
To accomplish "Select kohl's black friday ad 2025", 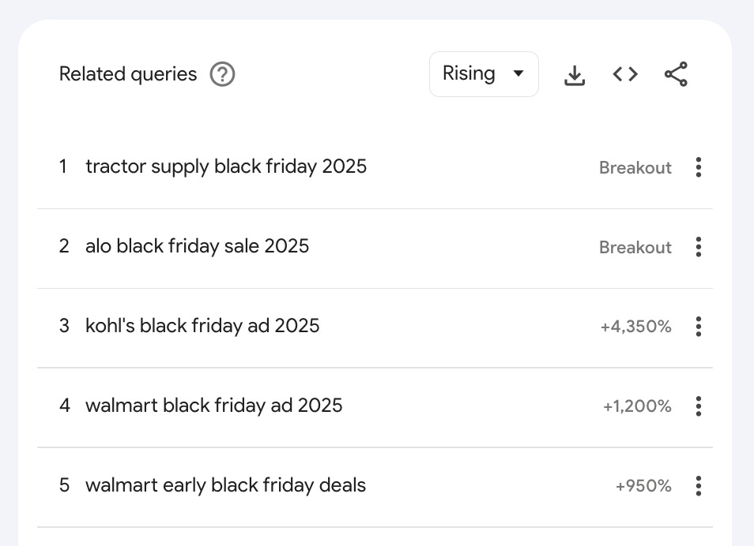I will click(x=202, y=326).
